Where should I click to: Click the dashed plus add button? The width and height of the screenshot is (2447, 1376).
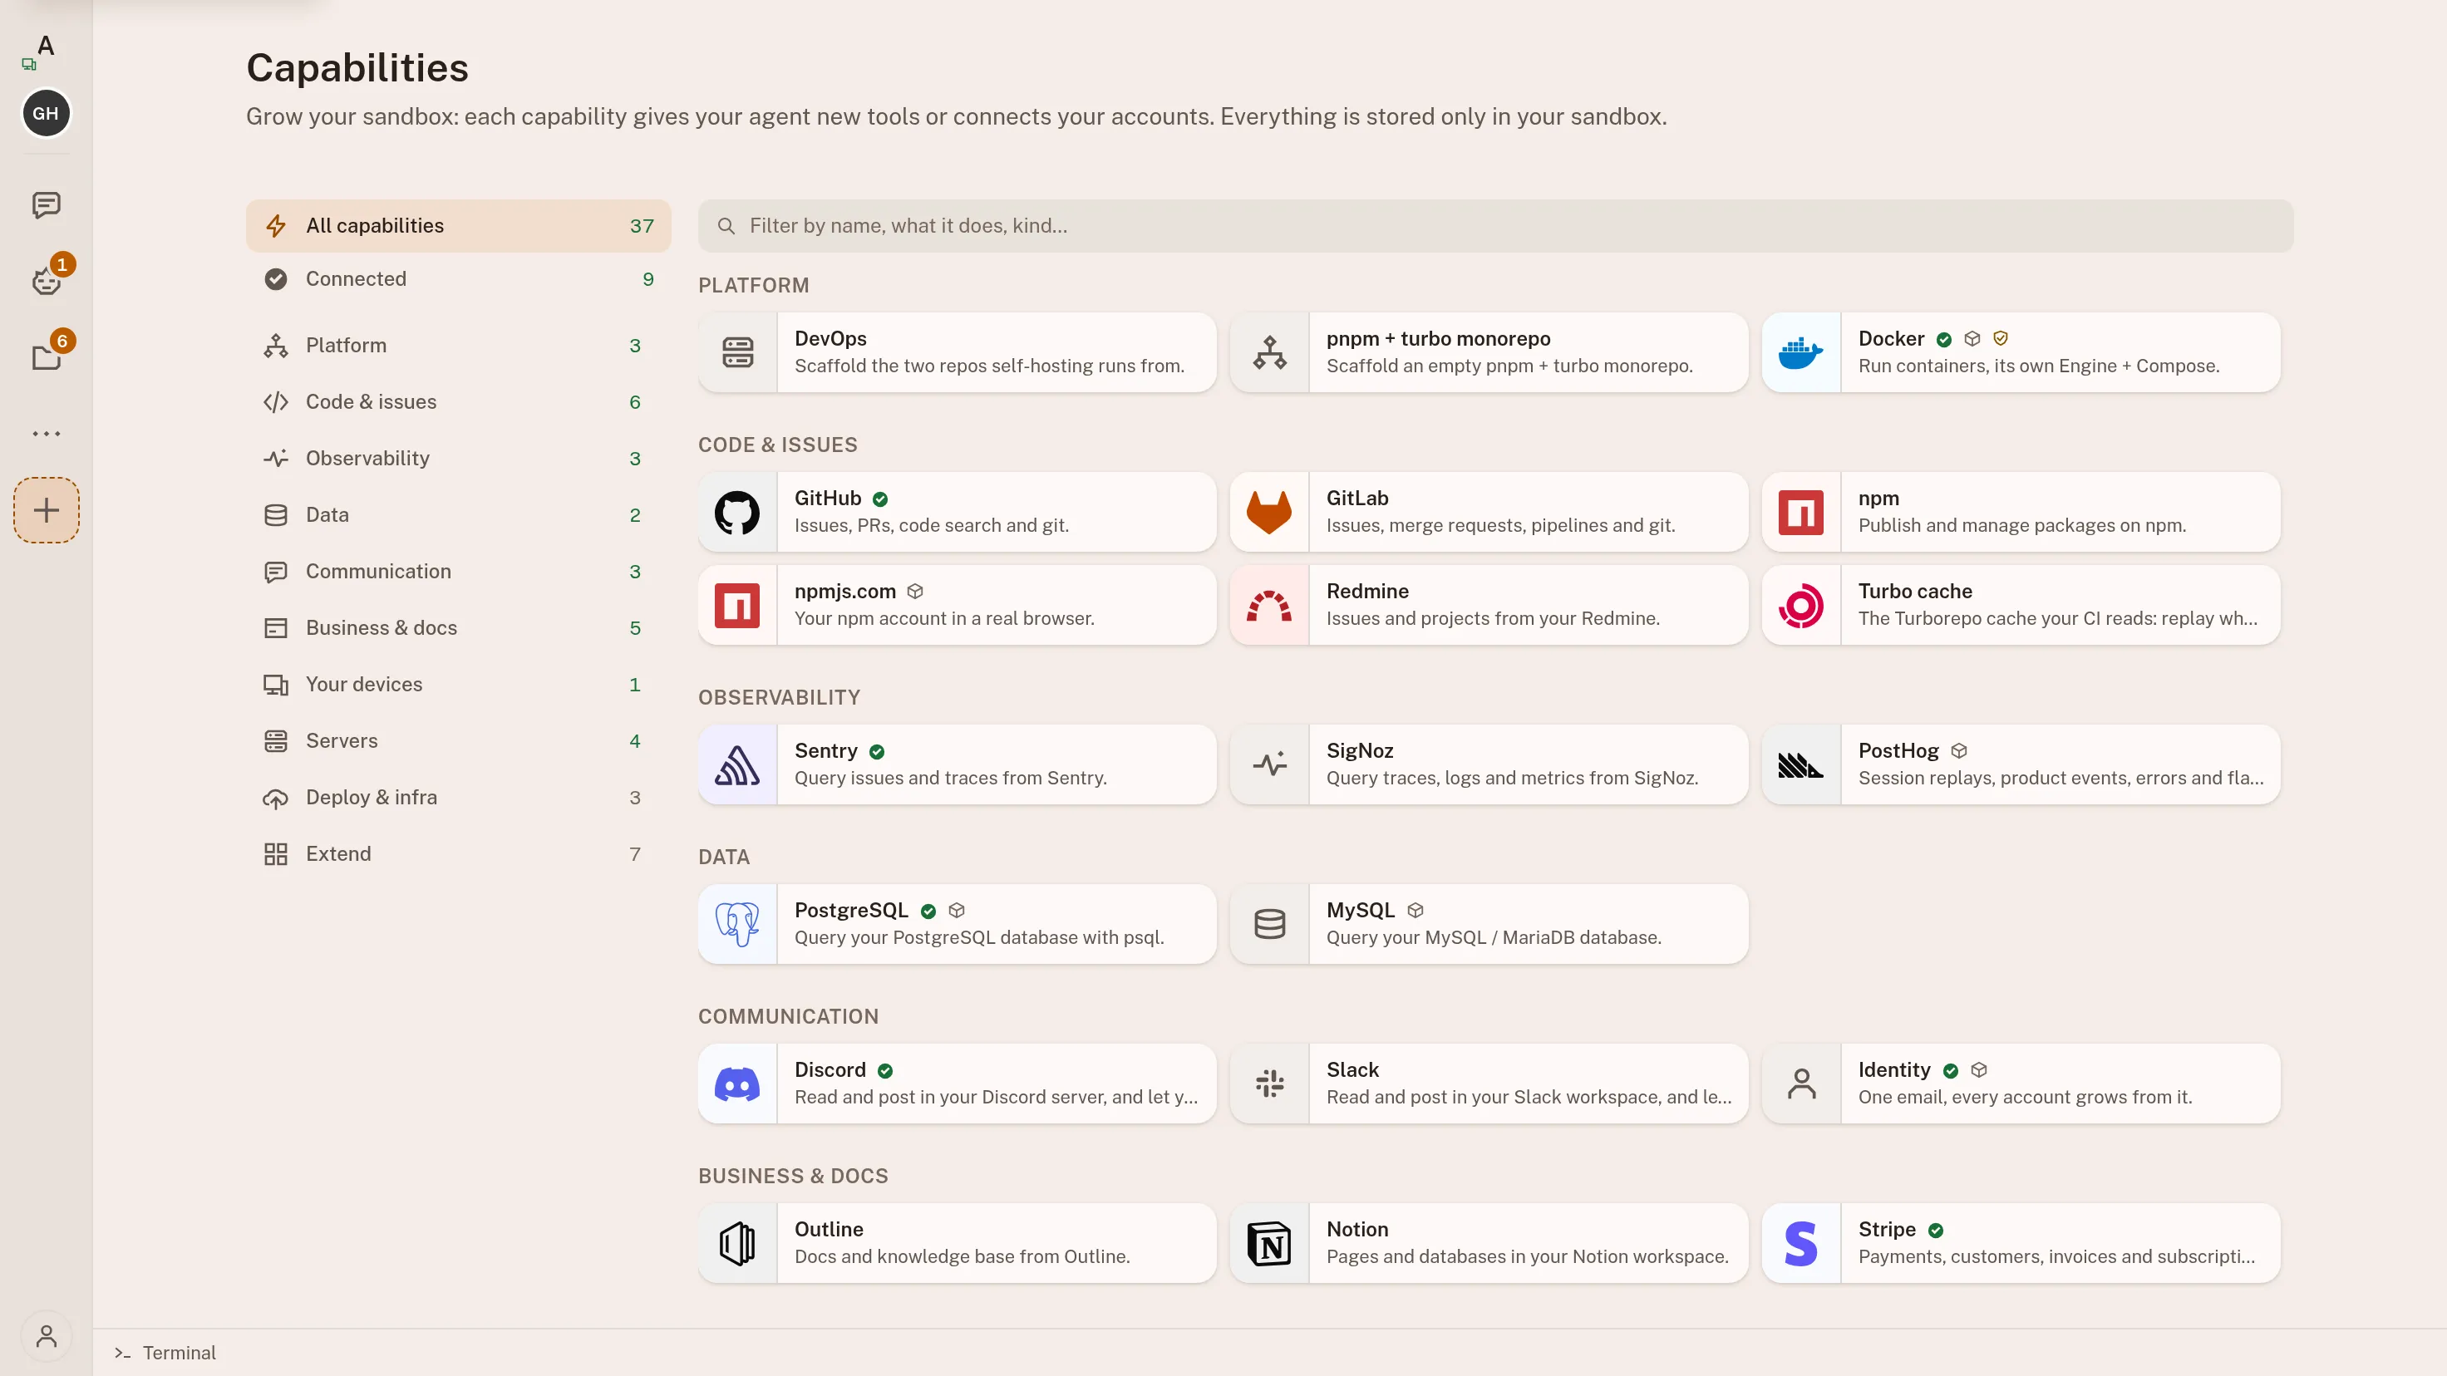46,510
